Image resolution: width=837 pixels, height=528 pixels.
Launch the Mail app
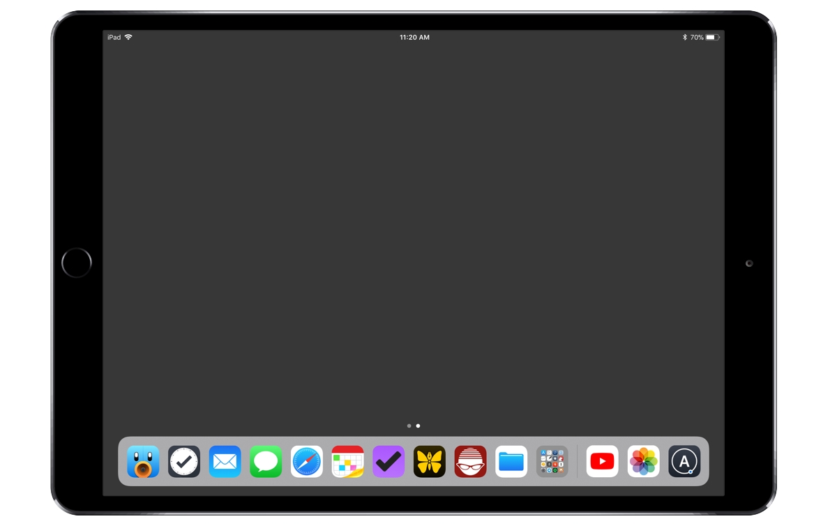click(225, 461)
